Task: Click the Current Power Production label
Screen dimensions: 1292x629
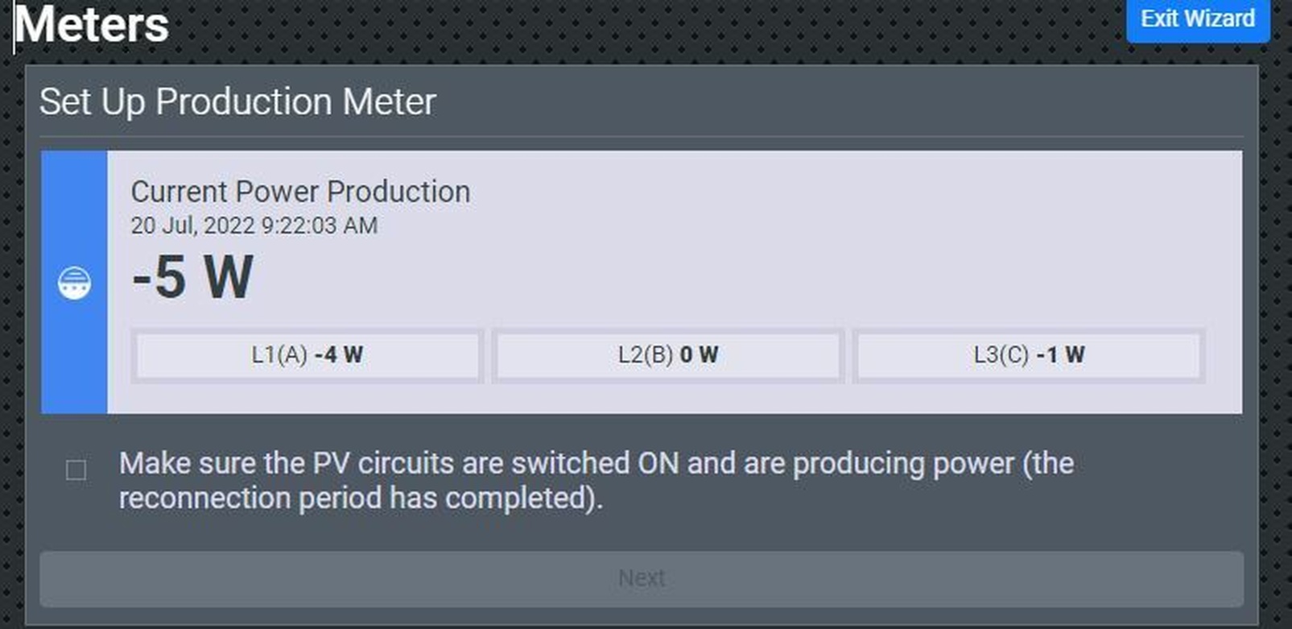Action: 300,192
